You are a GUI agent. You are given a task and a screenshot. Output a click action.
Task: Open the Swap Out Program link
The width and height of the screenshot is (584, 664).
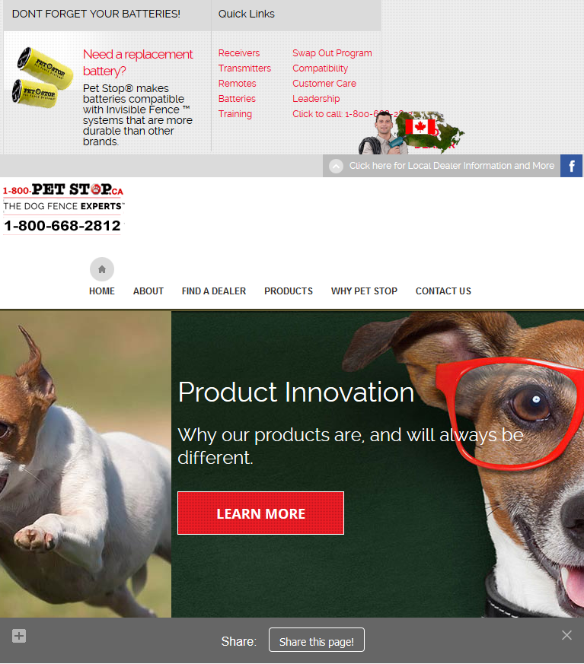pyautogui.click(x=332, y=53)
